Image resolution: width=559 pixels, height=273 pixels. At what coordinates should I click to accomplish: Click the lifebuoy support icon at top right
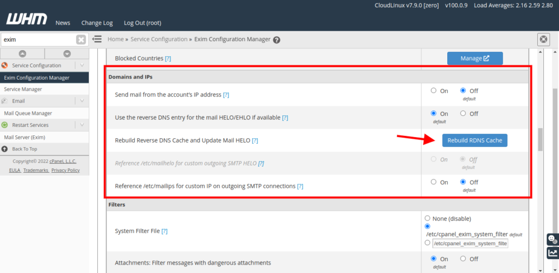pyautogui.click(x=543, y=40)
